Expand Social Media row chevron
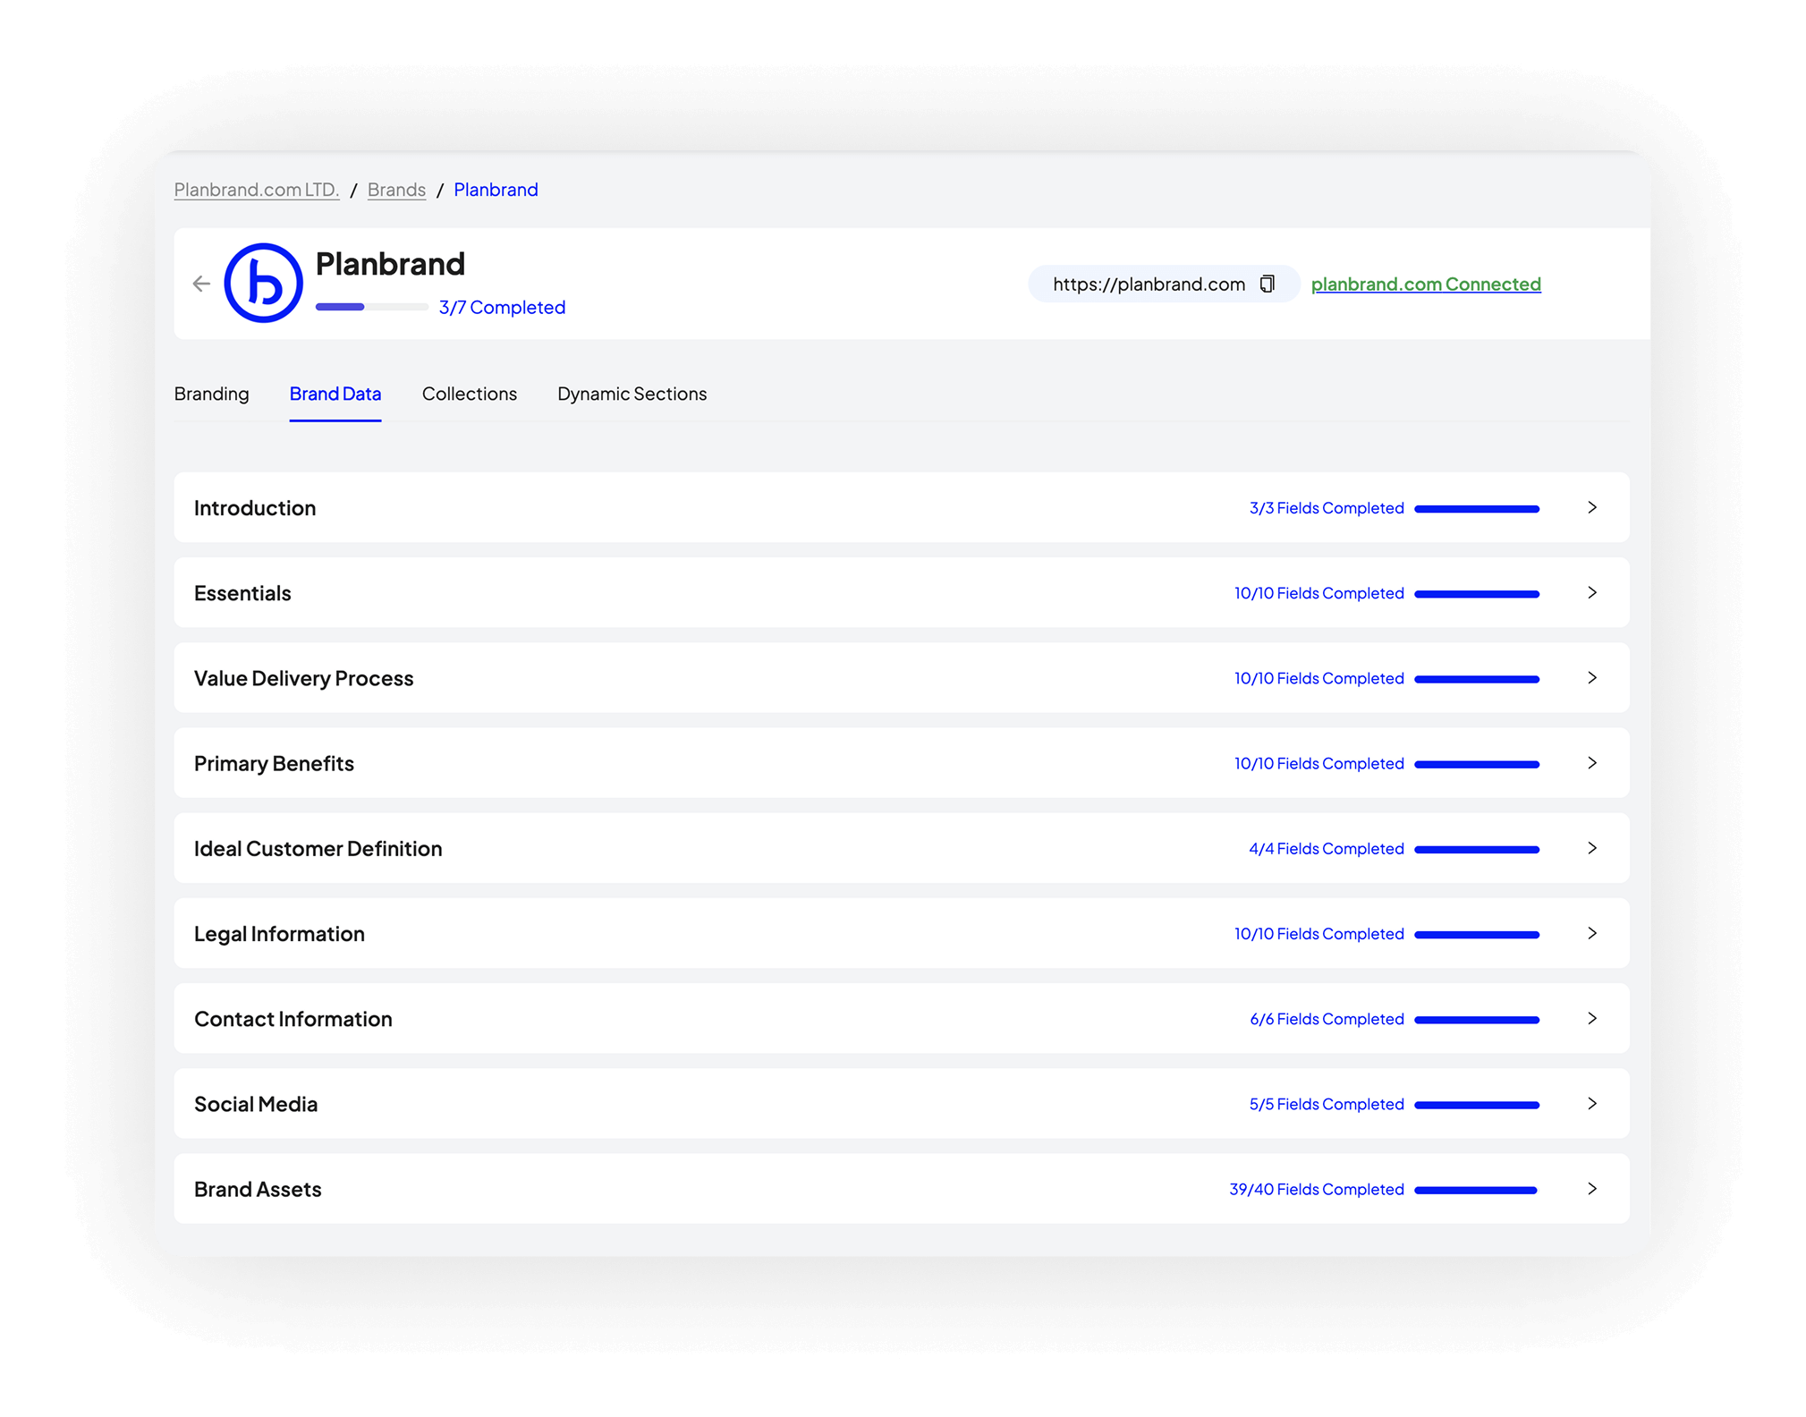Viewport: 1806px width, 1417px height. coord(1591,1103)
